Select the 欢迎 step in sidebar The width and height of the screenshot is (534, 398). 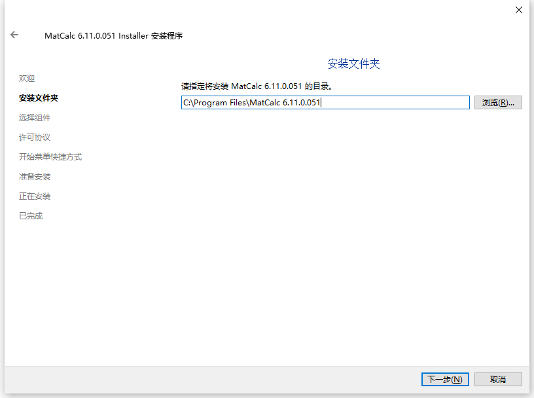click(27, 79)
